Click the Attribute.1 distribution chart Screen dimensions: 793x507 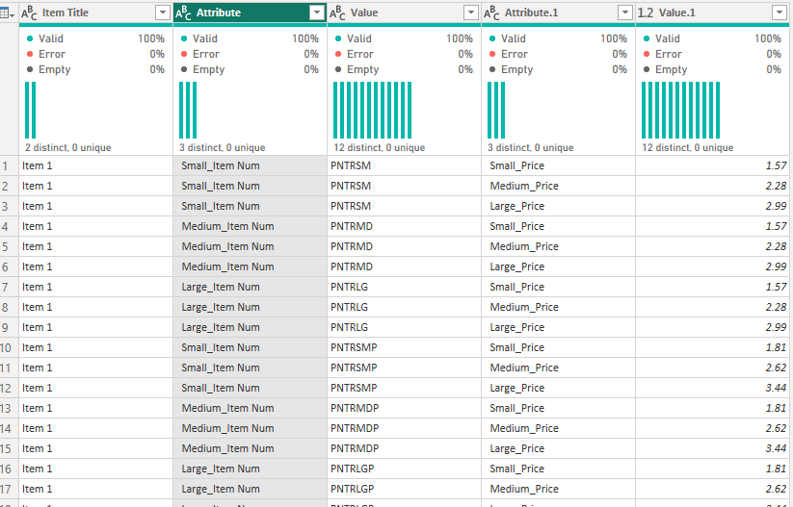point(496,110)
